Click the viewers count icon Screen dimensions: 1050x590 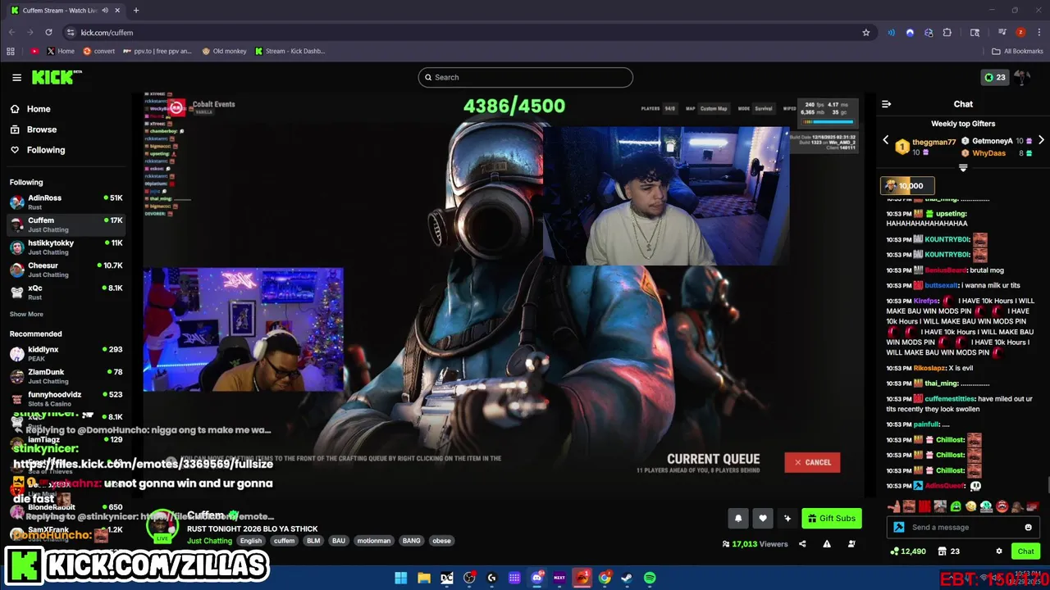[x=726, y=544]
